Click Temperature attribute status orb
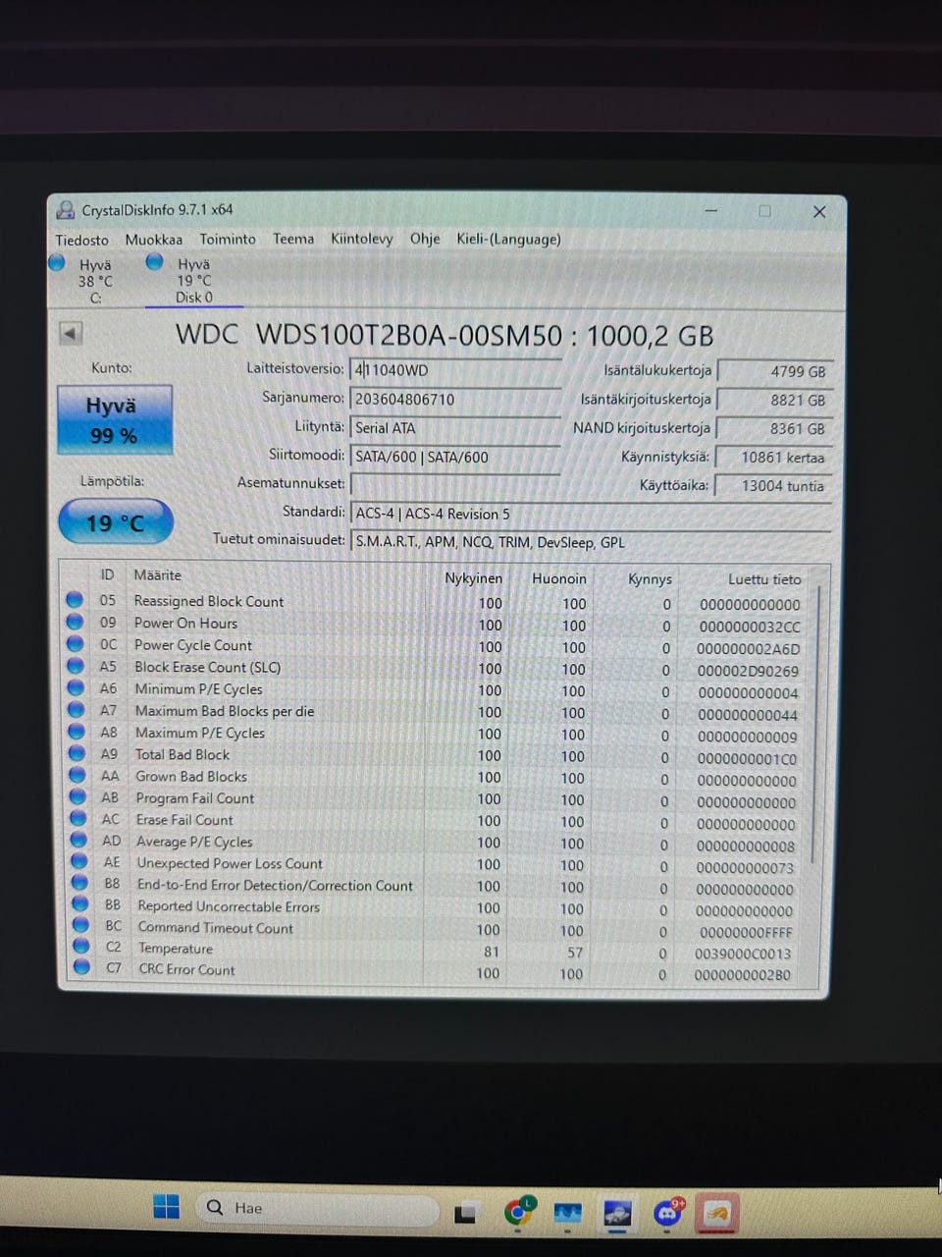This screenshot has width=942, height=1257. click(81, 947)
